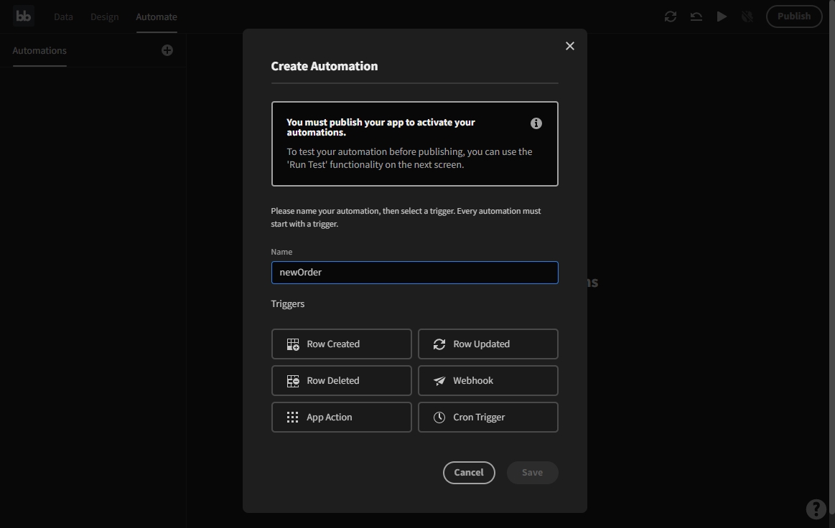Click the play preview icon
The image size is (835, 528).
coord(722,16)
